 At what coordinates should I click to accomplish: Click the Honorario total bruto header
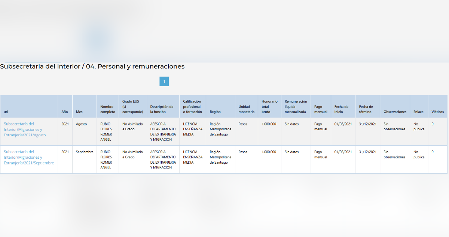269,106
